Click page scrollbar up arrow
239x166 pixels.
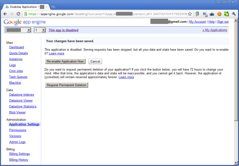[x=236, y=20]
